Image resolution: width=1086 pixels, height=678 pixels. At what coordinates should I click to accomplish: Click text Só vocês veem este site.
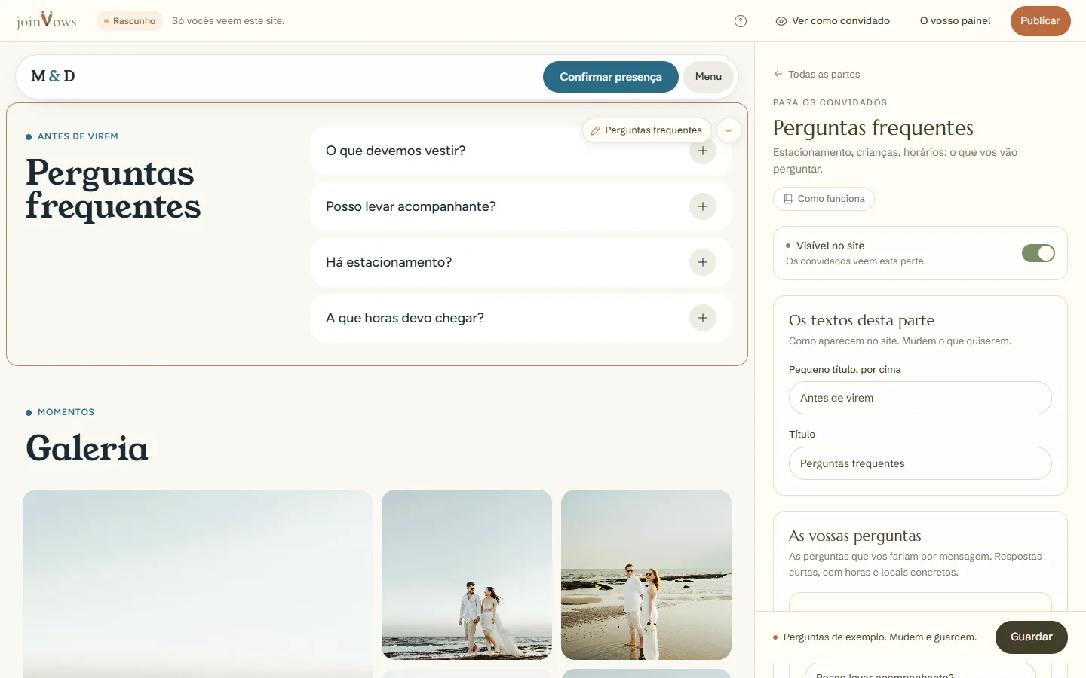(228, 21)
